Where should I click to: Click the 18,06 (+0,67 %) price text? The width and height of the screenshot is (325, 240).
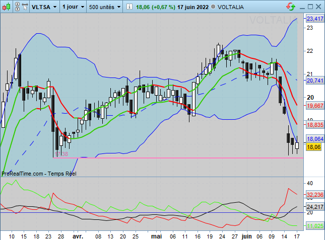pos(156,7)
